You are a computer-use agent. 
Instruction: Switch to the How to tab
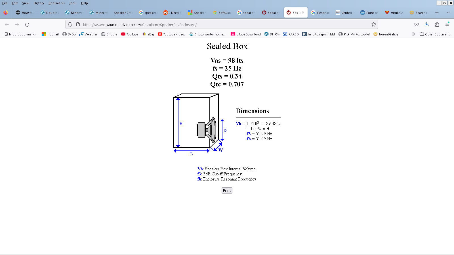25,12
